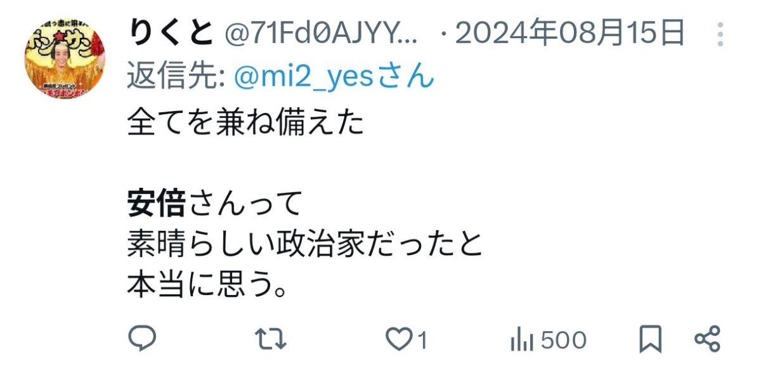Click the line 素晴らしい政治家だったと

[306, 245]
